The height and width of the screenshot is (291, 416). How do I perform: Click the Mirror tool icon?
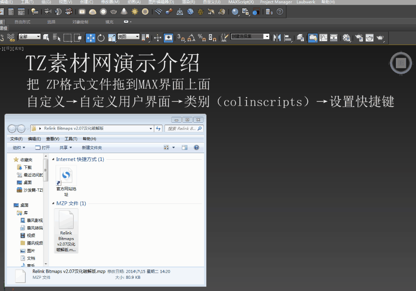[x=277, y=38]
